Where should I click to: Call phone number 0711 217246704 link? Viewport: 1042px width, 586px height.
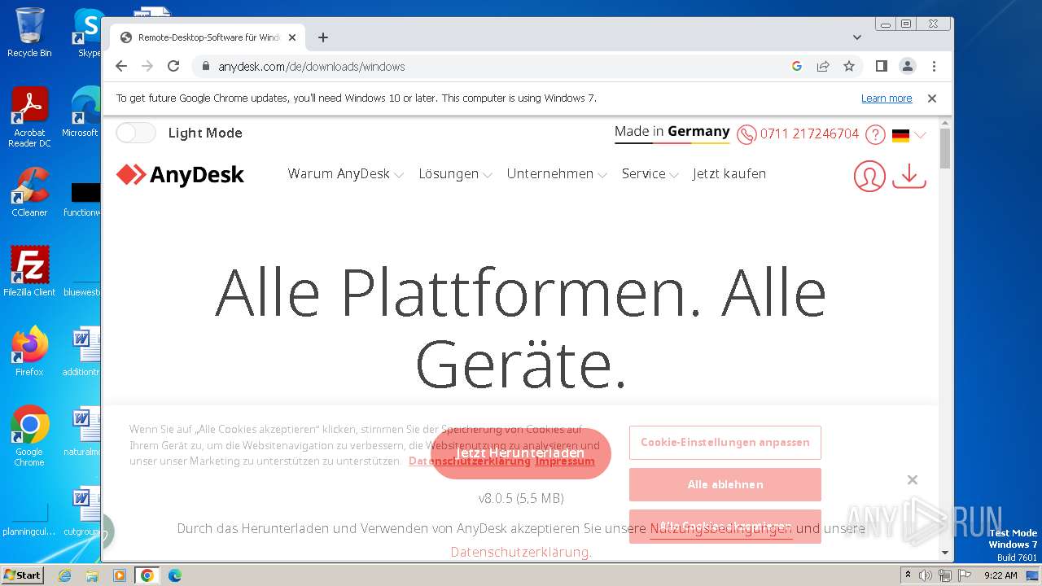(x=809, y=134)
